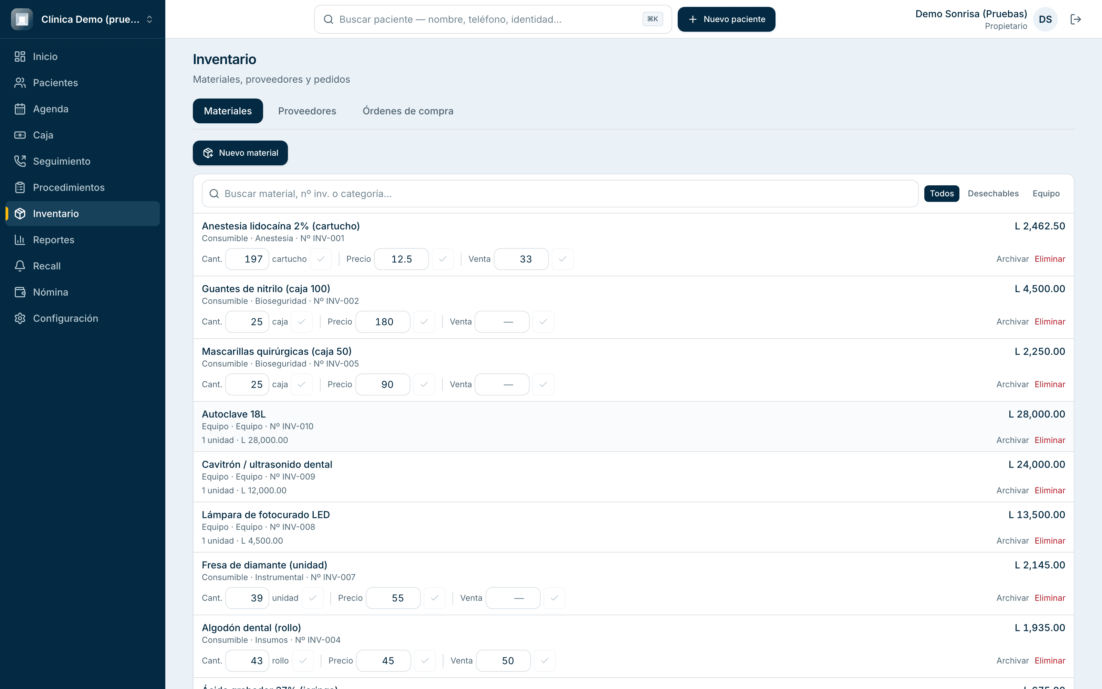Viewport: 1102px width, 689px height.
Task: Confirm Venta checkmark for Guantes de nitrilo
Action: tap(543, 322)
